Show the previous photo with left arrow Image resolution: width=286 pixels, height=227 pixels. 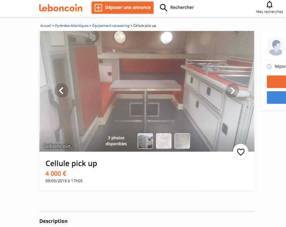coord(62,90)
